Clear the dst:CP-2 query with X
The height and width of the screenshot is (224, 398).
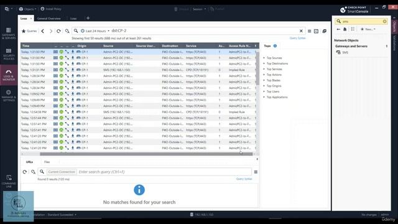301,31
